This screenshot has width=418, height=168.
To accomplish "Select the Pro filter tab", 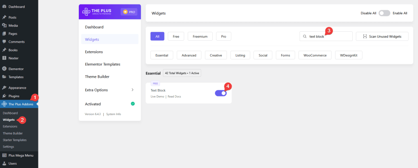I will pyautogui.click(x=224, y=37).
